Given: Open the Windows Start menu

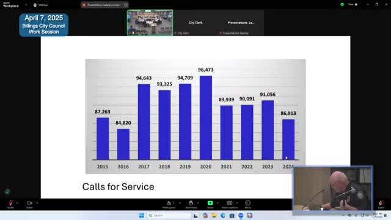Looking at the screenshot, I should point(141,215).
